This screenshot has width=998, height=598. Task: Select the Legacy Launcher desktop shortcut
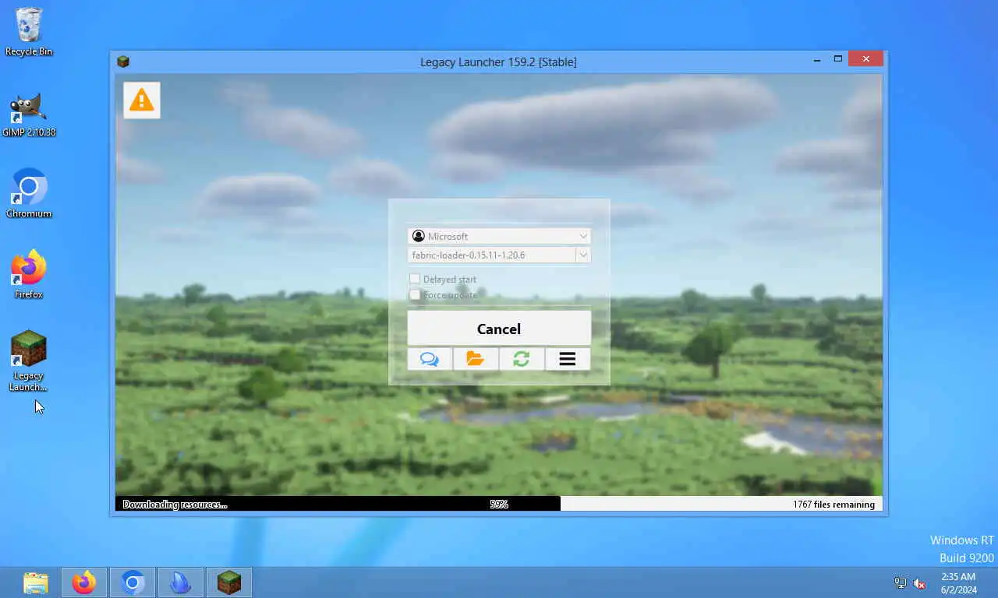[29, 361]
